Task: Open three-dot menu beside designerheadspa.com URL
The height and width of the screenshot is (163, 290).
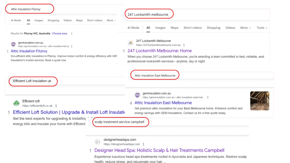Action: click(x=144, y=144)
